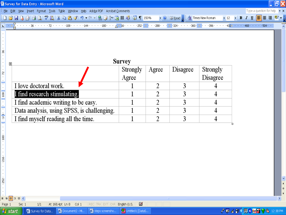Click the Print icon
This screenshot has height=215, width=286.
tap(34, 18)
